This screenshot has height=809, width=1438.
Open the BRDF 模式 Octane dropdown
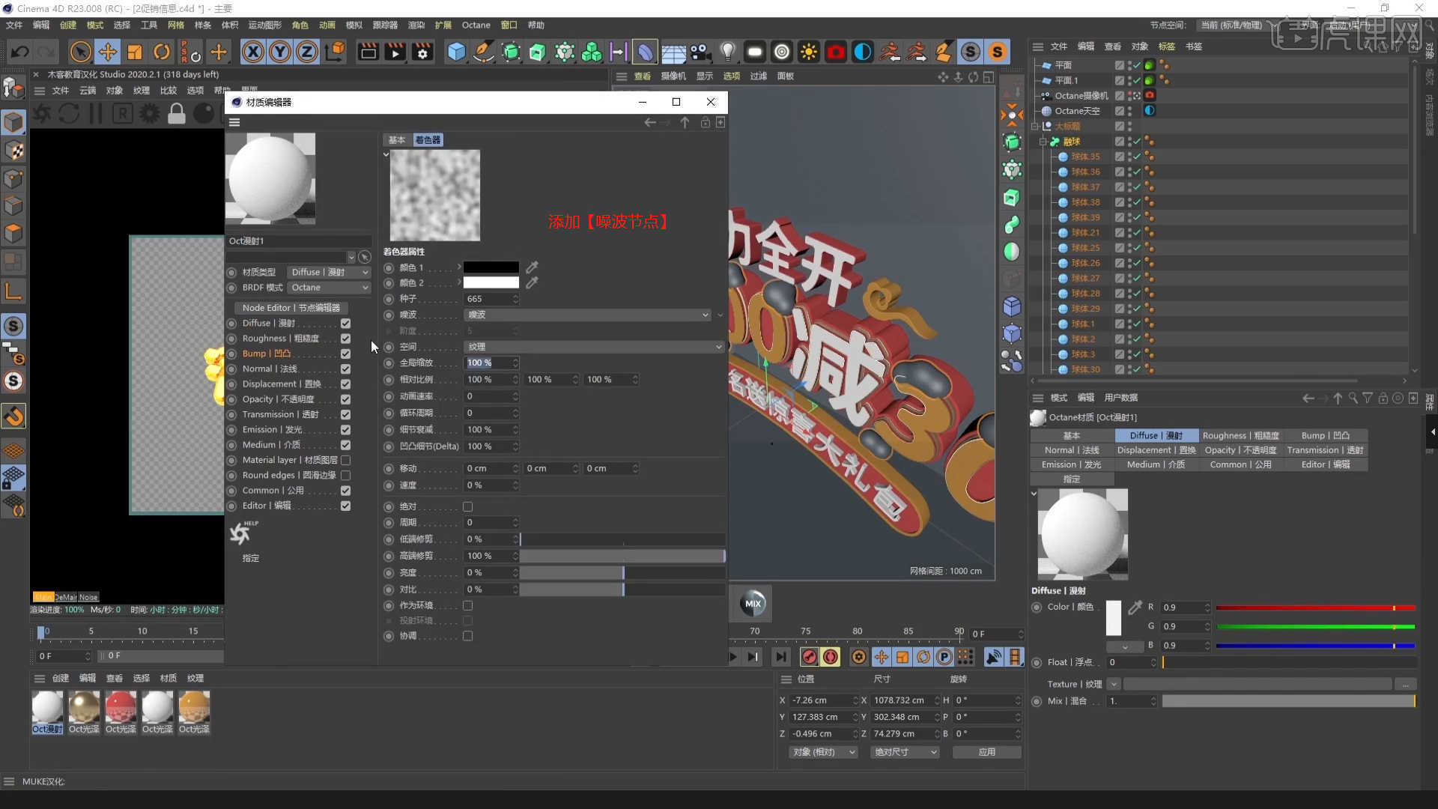pyautogui.click(x=328, y=287)
